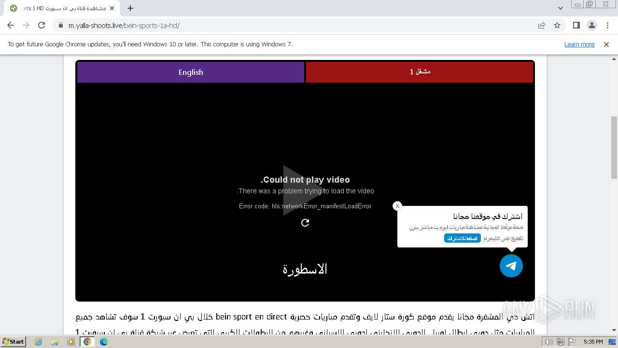Close the bein sports tab
This screenshot has height=348, width=618.
coord(112,8)
